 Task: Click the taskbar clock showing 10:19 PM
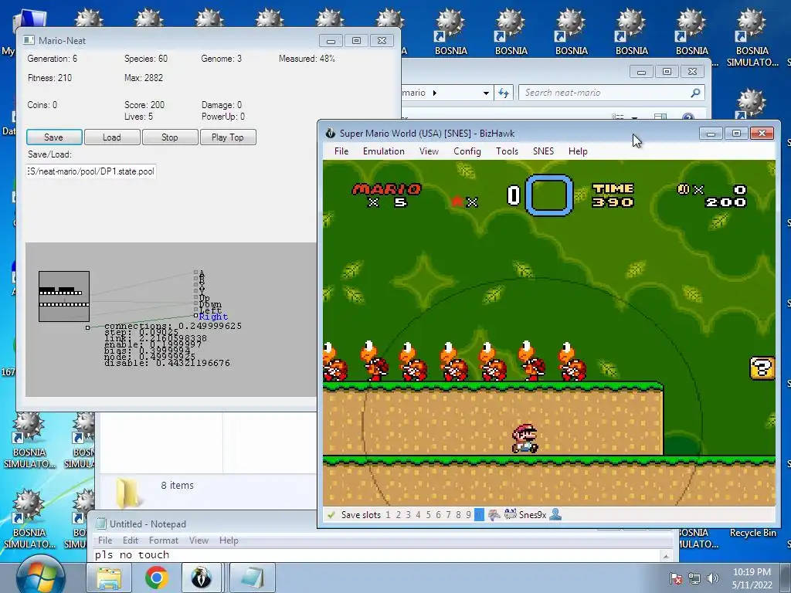tap(752, 578)
